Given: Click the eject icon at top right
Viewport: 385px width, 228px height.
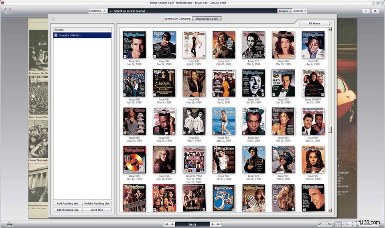Looking at the screenshot, I should pyautogui.click(x=375, y=11).
